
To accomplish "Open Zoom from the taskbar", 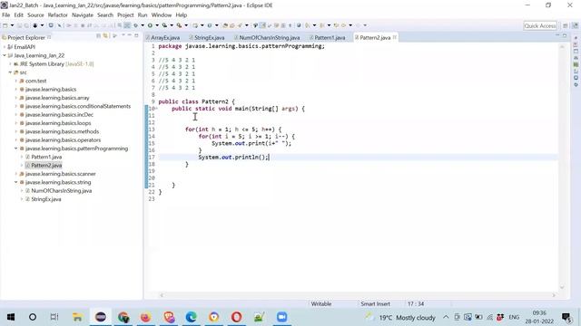I will pyautogui.click(x=281, y=317).
